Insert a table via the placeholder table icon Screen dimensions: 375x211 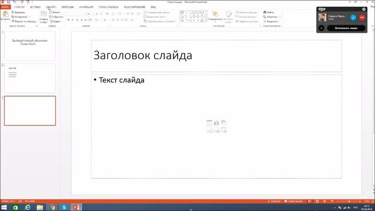209,122
